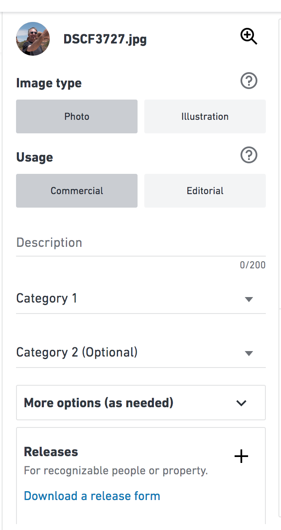This screenshot has height=530, width=281.
Task: Expand More options chevron
Action: click(x=241, y=403)
